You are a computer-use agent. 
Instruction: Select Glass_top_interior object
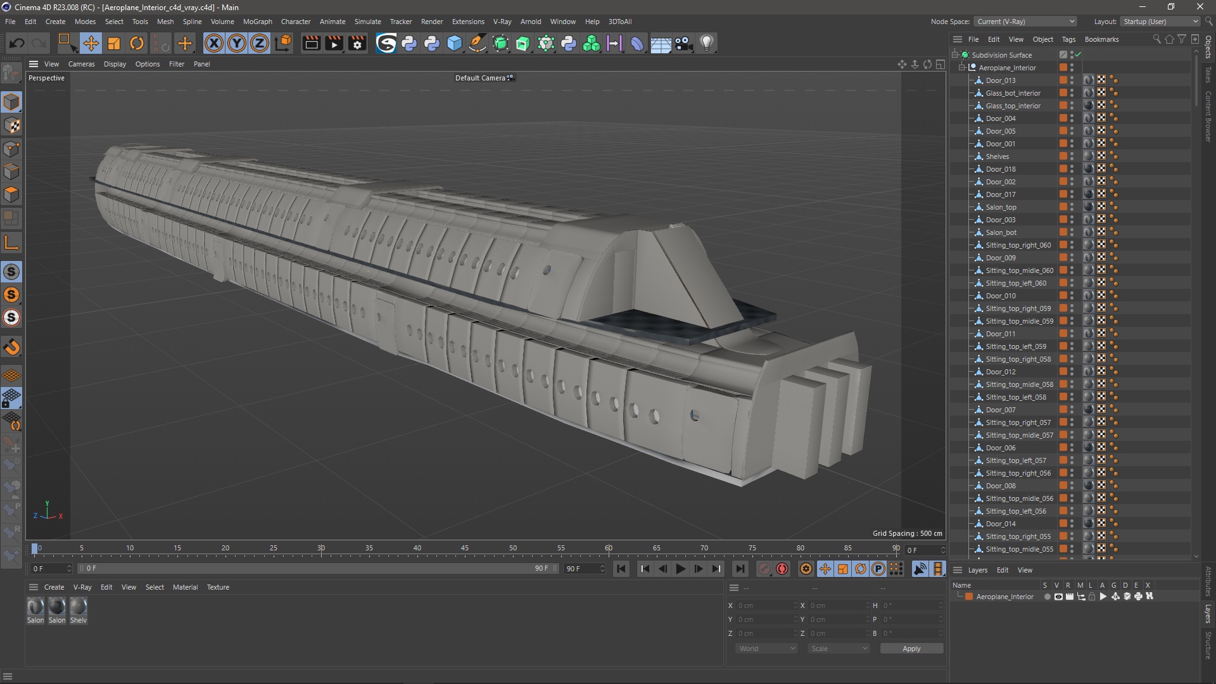pyautogui.click(x=1013, y=106)
